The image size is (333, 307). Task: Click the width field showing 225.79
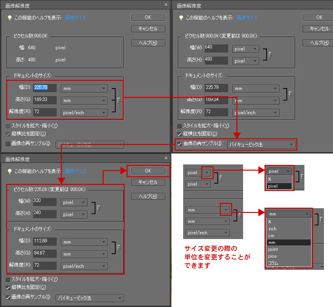(216, 88)
